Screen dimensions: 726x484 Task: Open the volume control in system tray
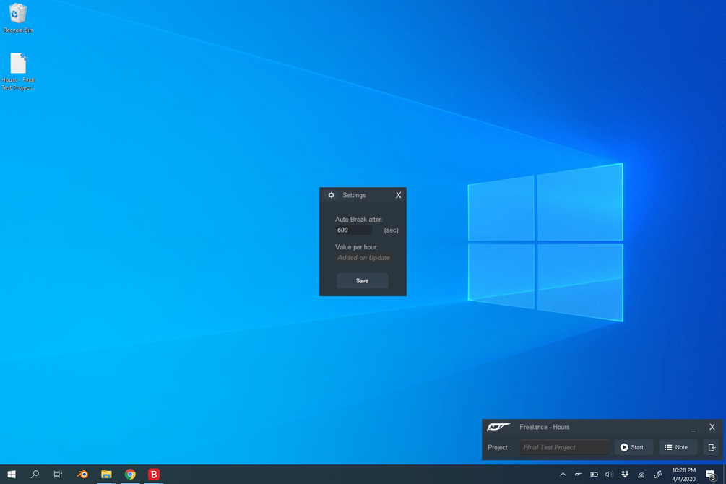click(609, 475)
